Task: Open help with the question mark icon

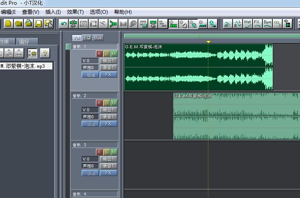Action: click(x=45, y=53)
